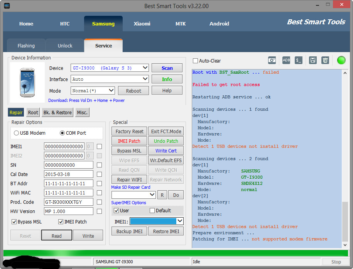
Task: Open the Bk. & Restore section tab
Action: point(57,112)
